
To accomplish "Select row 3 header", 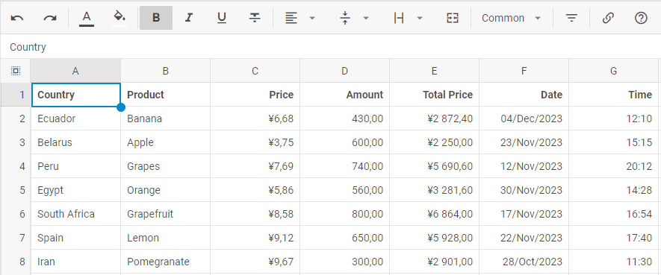I will (16, 142).
